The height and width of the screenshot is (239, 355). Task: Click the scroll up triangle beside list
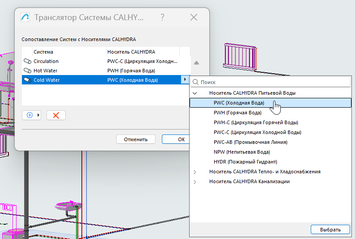click(197, 63)
